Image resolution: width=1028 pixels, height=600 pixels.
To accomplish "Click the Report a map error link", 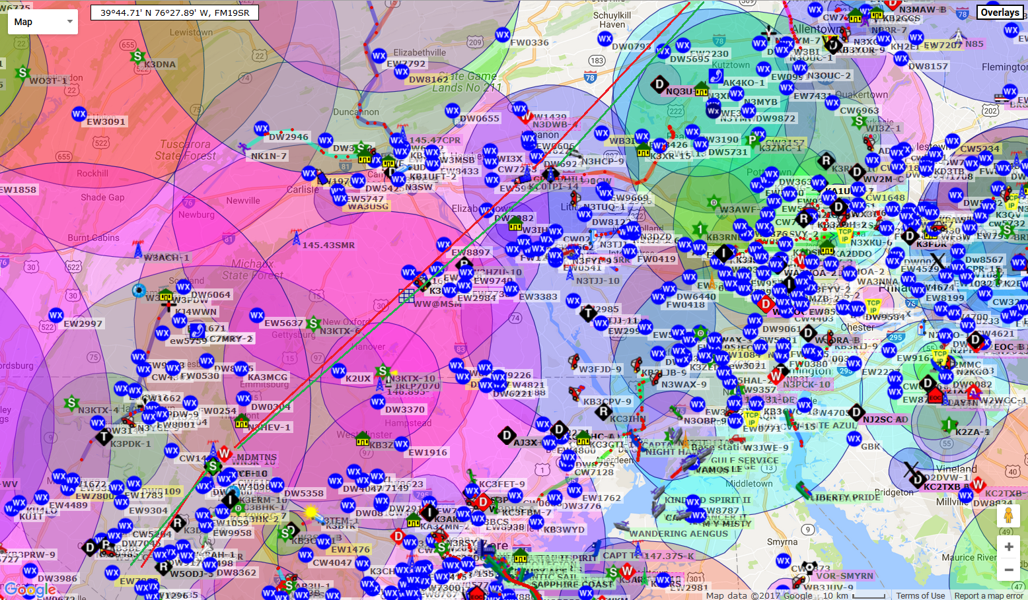I will 988,595.
